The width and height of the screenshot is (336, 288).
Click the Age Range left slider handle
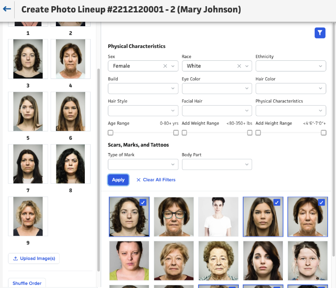(111, 133)
